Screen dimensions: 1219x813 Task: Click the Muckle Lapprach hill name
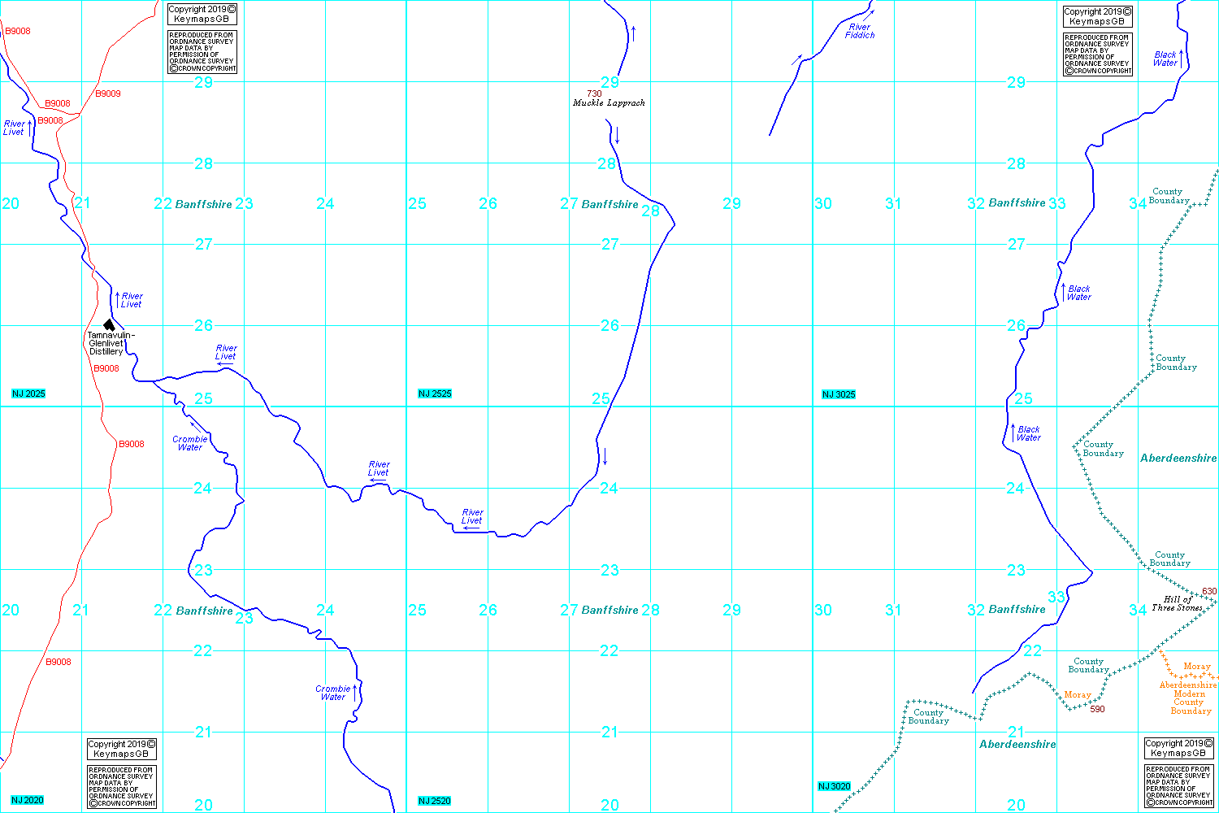tap(609, 103)
